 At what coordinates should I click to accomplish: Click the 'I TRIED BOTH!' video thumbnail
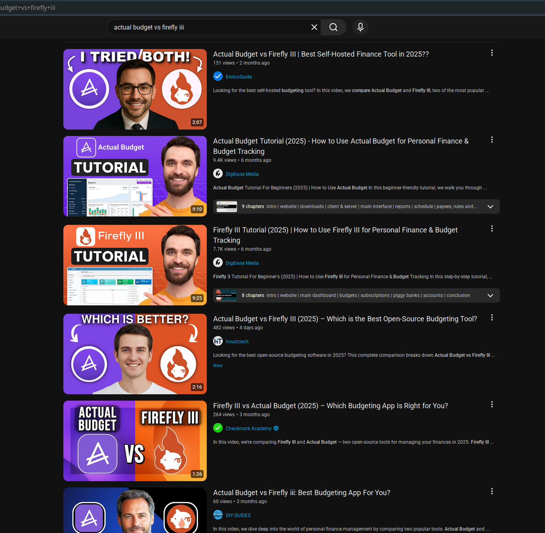tap(135, 89)
